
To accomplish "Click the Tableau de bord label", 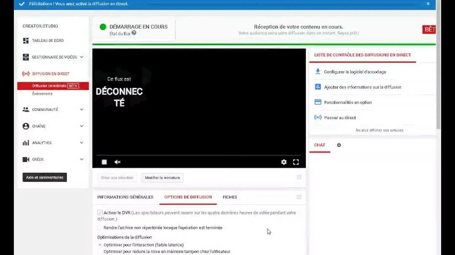I will [48, 41].
